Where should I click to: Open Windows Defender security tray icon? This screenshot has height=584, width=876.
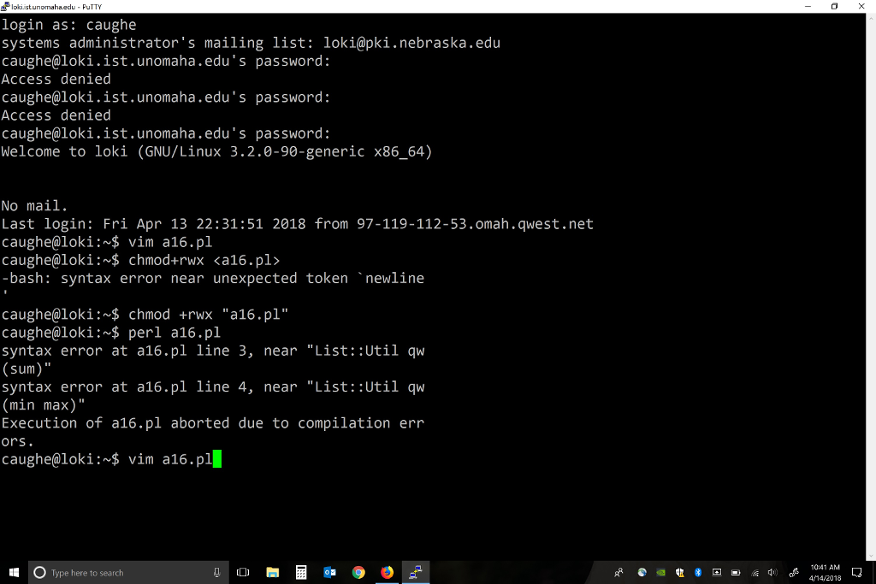pyautogui.click(x=679, y=572)
